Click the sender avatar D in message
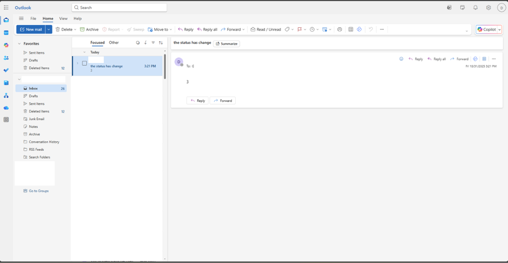This screenshot has width=508, height=263. point(179,62)
